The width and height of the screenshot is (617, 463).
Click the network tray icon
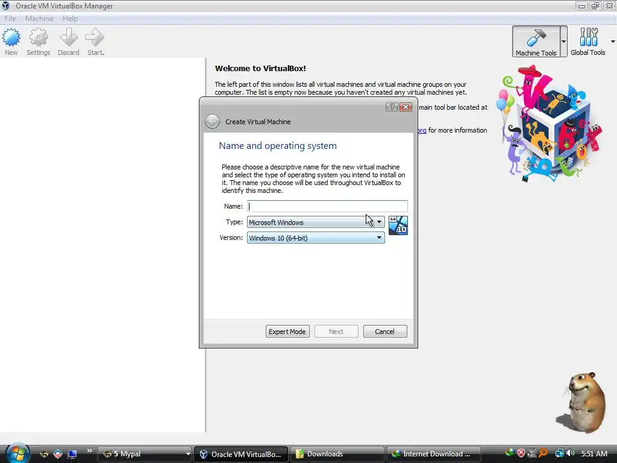(x=559, y=453)
